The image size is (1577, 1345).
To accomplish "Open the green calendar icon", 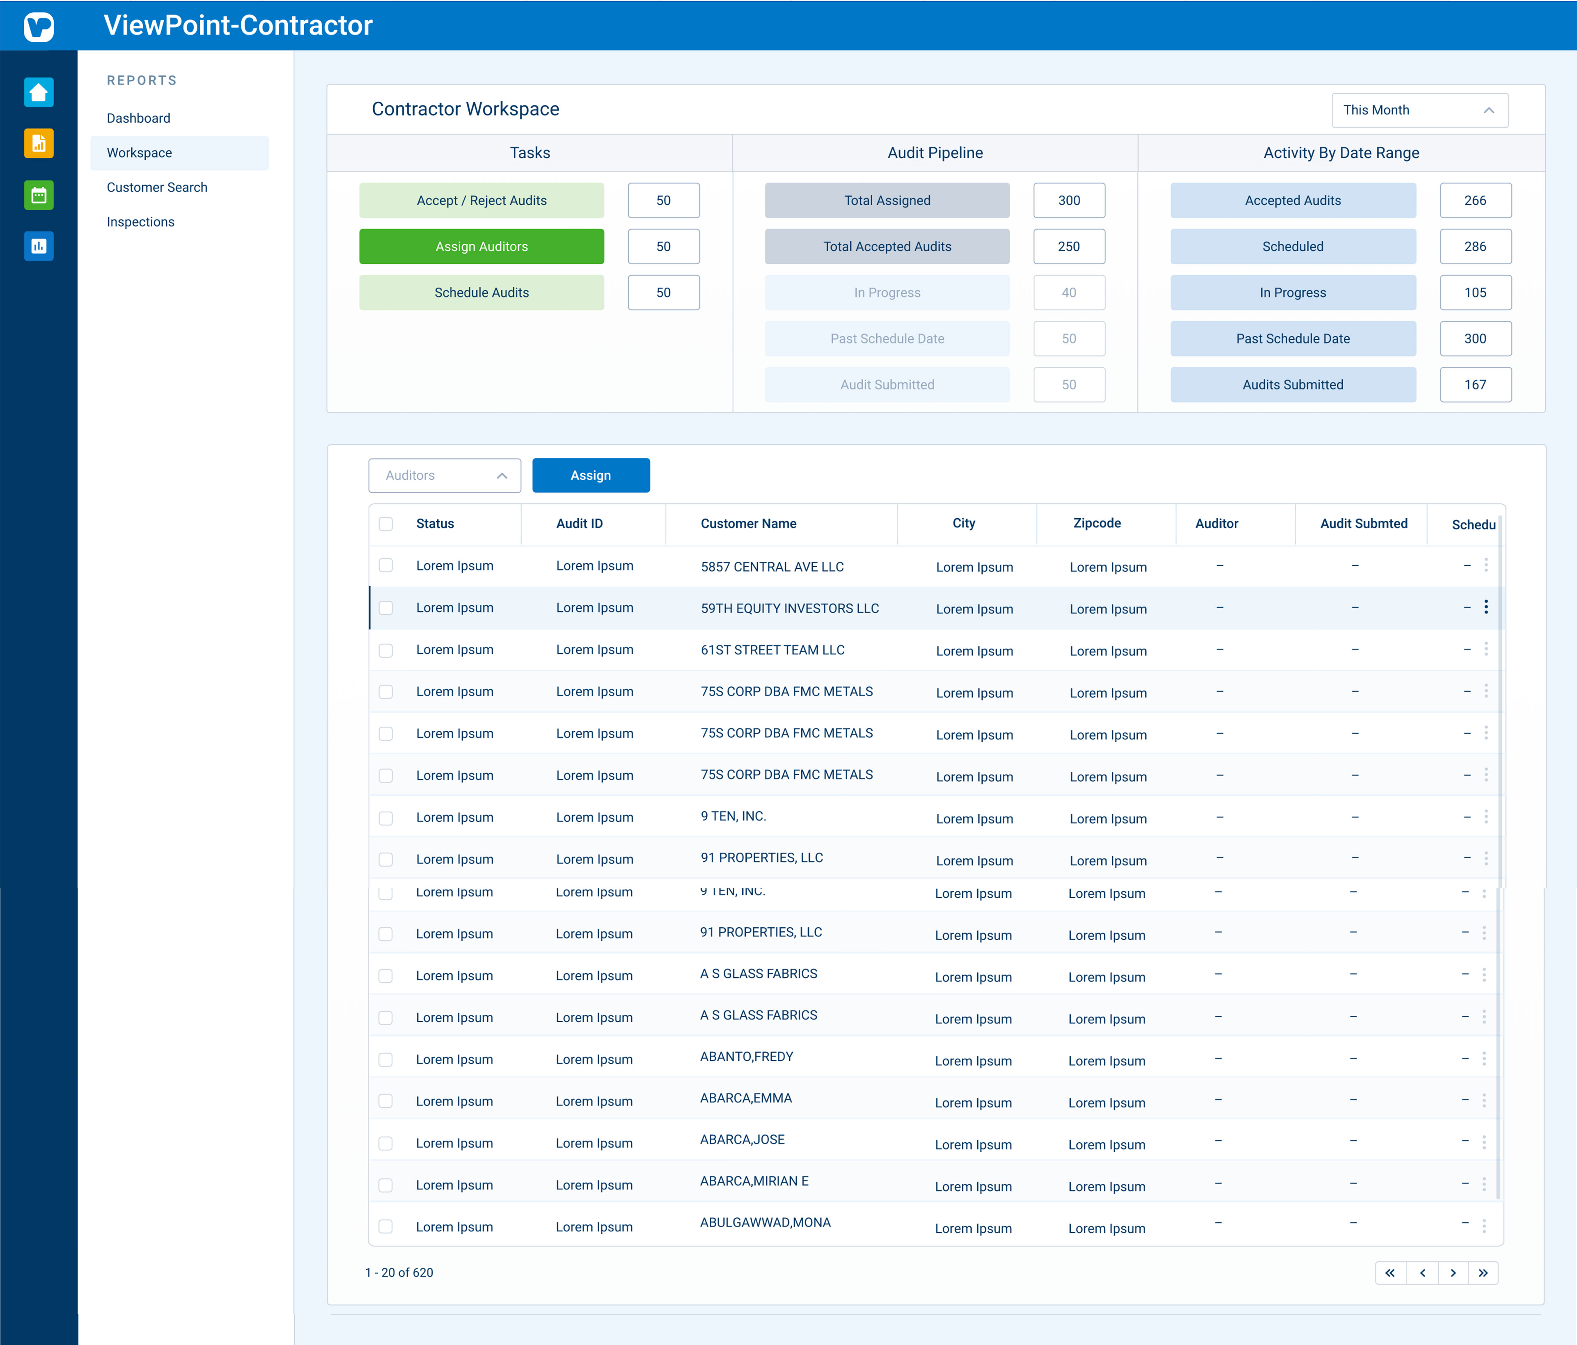I will click(x=39, y=195).
